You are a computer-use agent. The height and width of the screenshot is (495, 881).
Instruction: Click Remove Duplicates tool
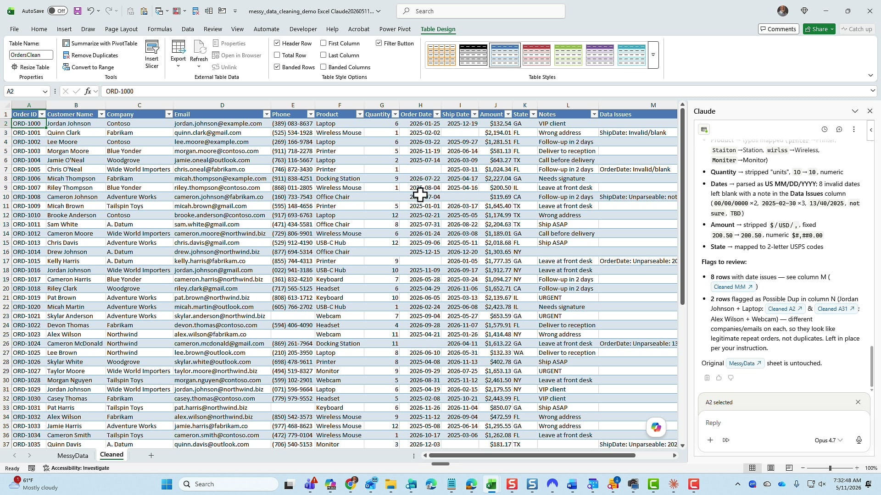tap(90, 55)
